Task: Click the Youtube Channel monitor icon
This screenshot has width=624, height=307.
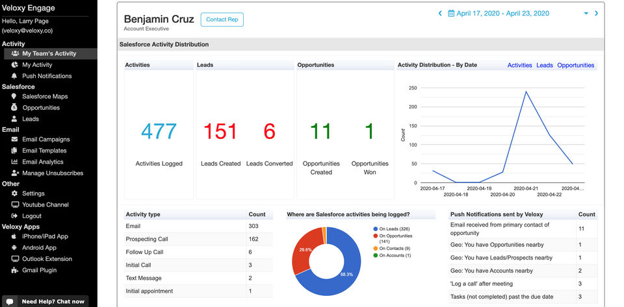Action: [x=15, y=204]
